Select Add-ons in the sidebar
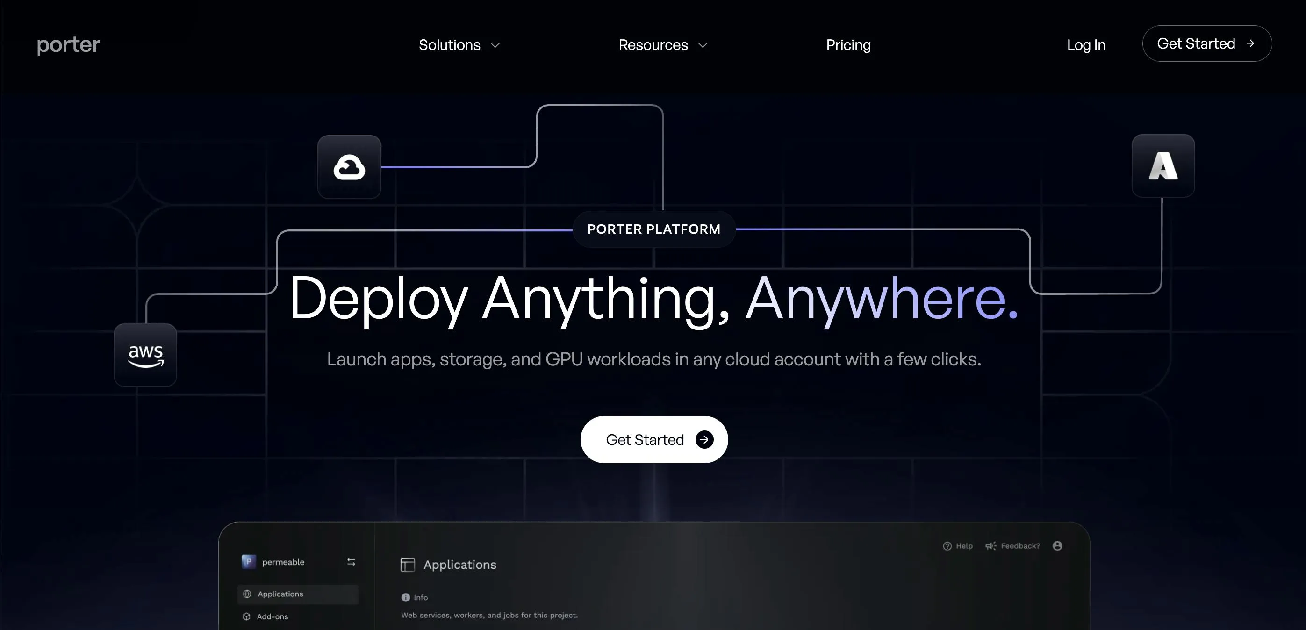1306x630 pixels. click(x=272, y=616)
